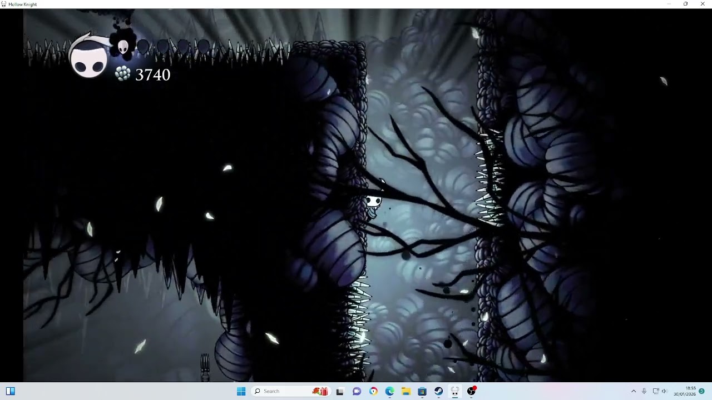Image resolution: width=712 pixels, height=400 pixels.
Task: Open Steam from the taskbar
Action: (439, 391)
